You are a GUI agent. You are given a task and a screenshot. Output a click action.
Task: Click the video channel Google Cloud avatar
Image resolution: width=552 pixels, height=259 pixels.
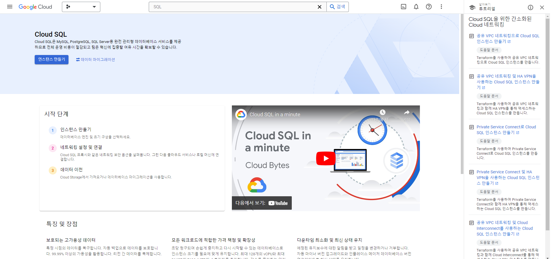(x=241, y=114)
